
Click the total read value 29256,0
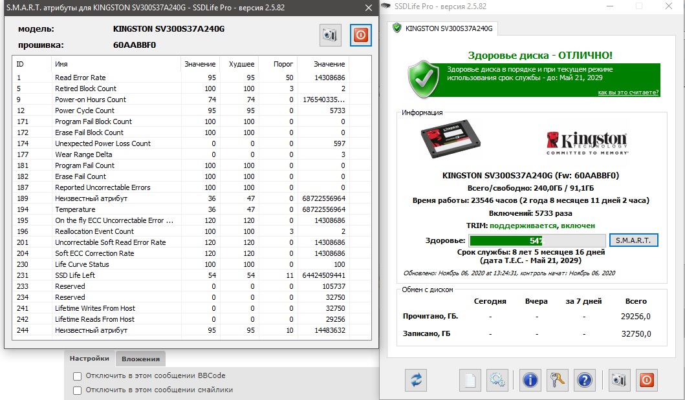(x=636, y=317)
